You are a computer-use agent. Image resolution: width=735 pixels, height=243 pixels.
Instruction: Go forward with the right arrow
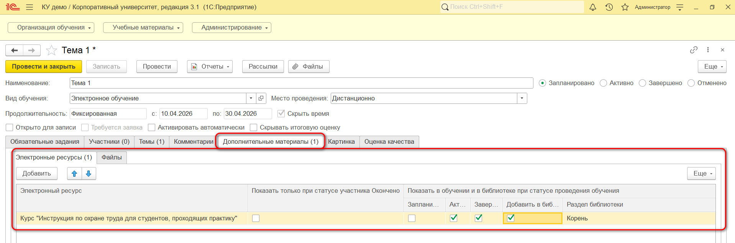click(x=32, y=50)
